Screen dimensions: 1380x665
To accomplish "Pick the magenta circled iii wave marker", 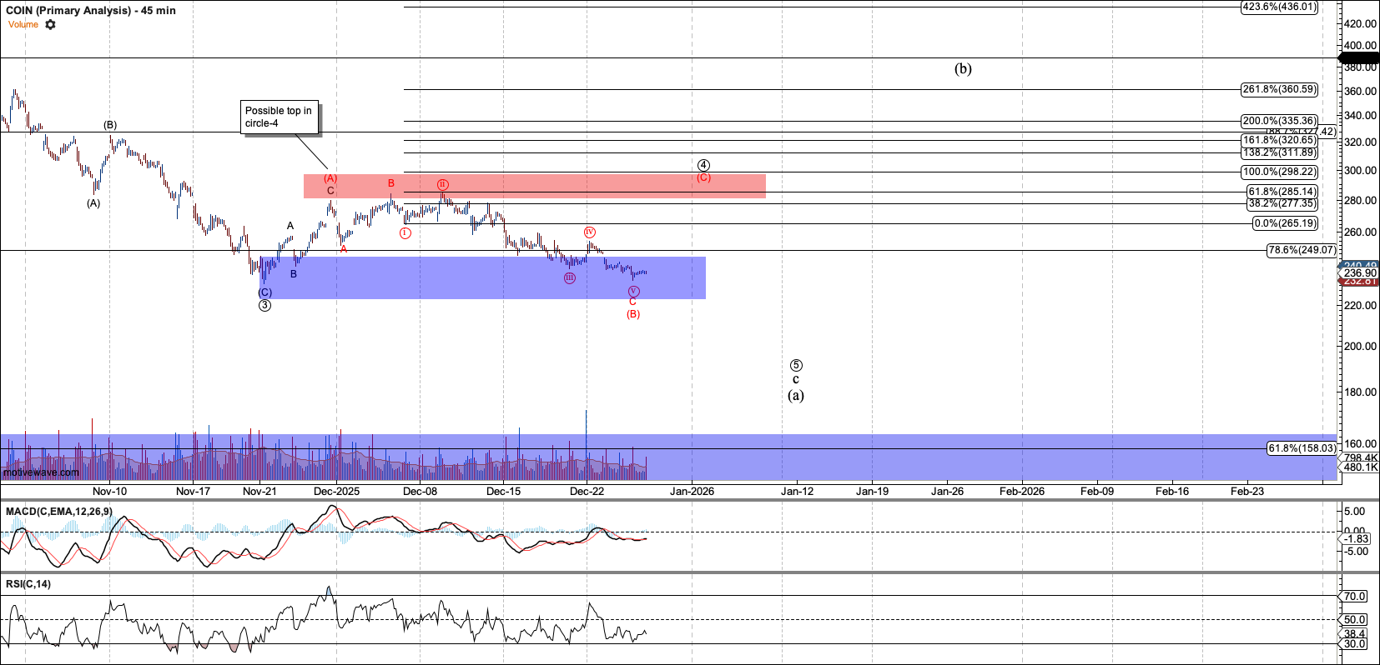I will pos(569,277).
